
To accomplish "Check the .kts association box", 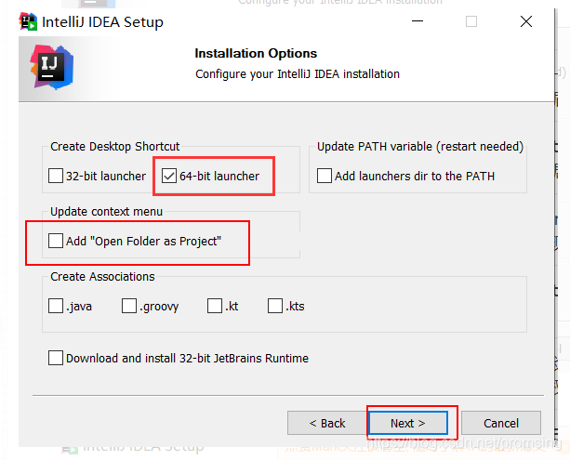I will coord(275,307).
